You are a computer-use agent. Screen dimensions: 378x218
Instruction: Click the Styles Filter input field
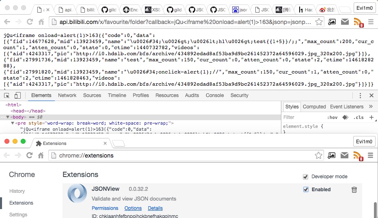tap(304, 117)
